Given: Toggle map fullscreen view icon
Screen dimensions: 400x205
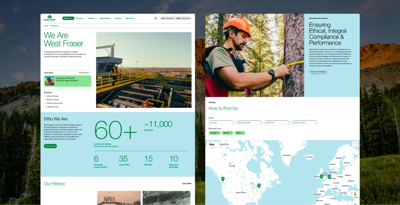Looking at the screenshot, I should click(x=355, y=144).
